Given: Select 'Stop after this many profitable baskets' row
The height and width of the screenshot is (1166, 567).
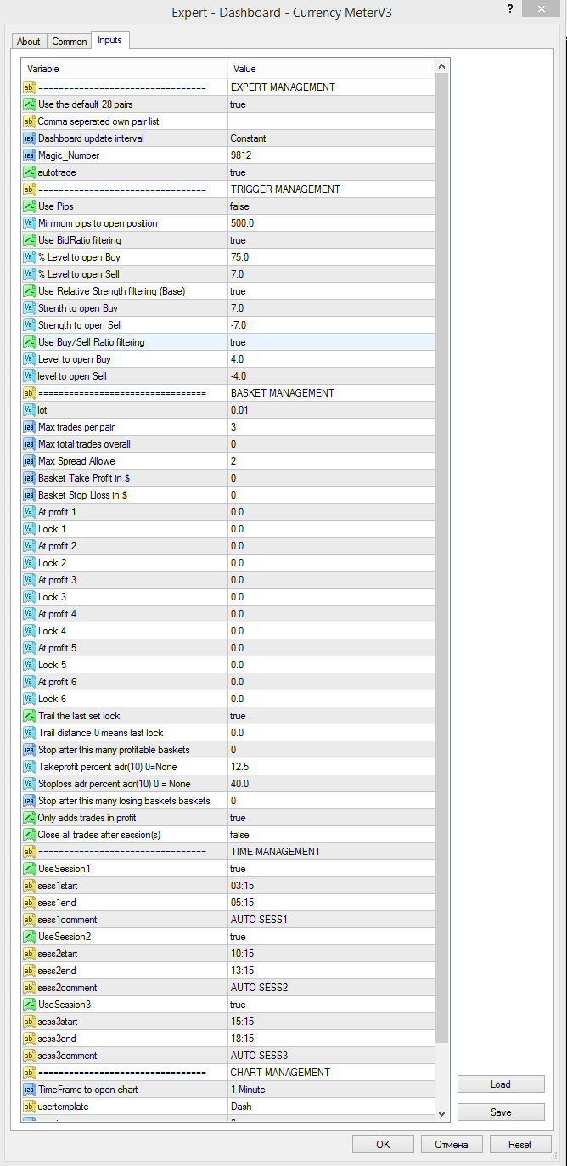Looking at the screenshot, I should (x=227, y=750).
